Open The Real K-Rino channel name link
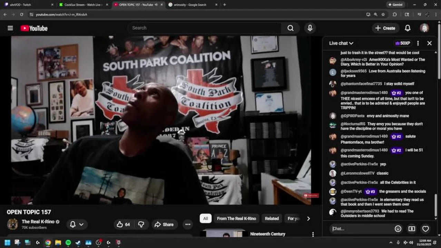This screenshot has height=248, width=441. (38, 222)
